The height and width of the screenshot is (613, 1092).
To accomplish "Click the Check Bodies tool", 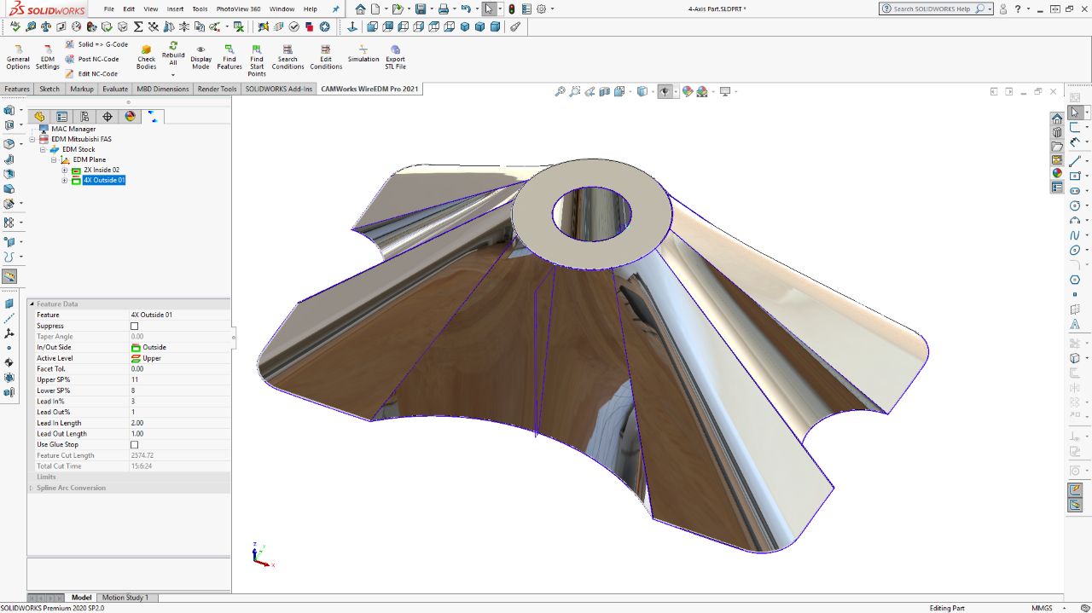I will 147,55.
